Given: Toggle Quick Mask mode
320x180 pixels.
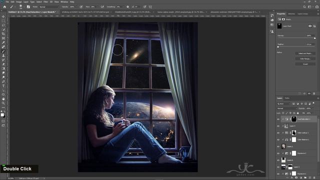Looking at the screenshot, I should click(3, 121).
